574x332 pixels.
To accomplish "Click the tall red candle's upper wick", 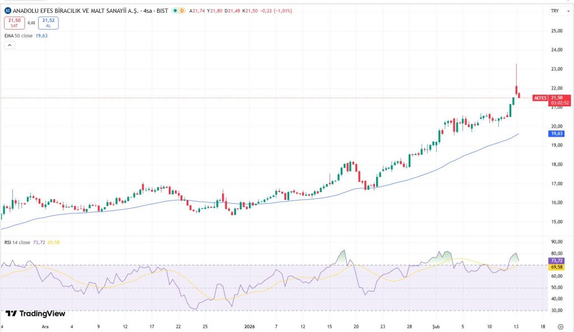I will pyautogui.click(x=516, y=74).
